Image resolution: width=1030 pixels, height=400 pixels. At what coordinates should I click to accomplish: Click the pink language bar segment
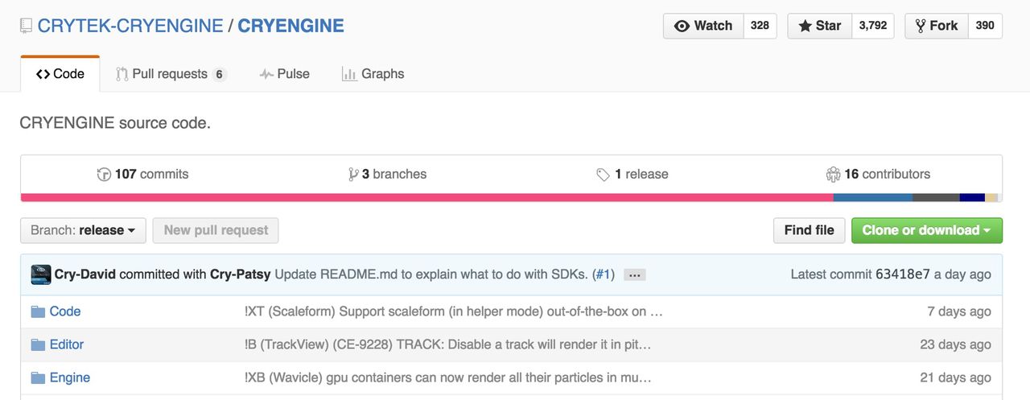pos(426,197)
